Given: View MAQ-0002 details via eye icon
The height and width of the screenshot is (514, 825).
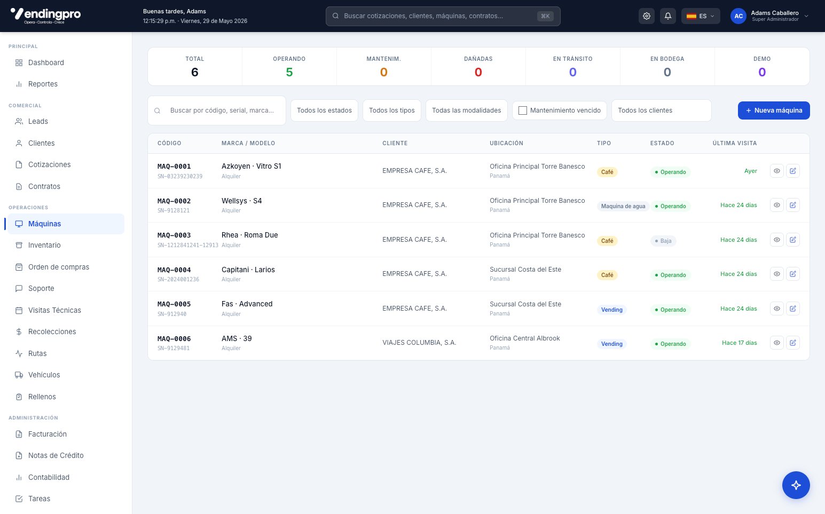Looking at the screenshot, I should point(777,205).
